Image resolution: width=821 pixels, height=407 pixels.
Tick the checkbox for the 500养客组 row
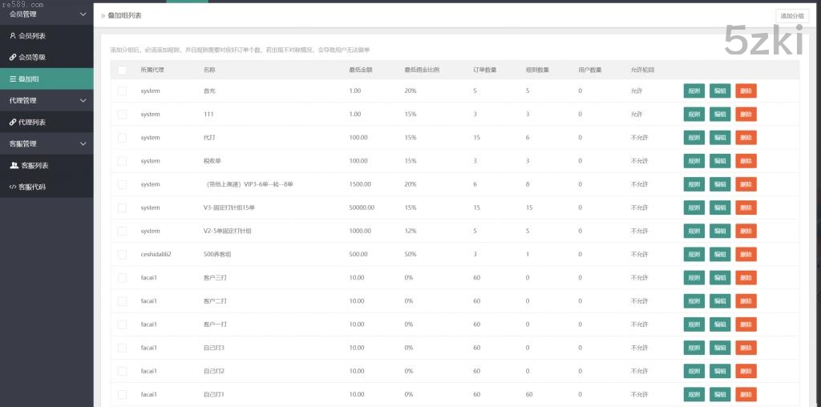click(122, 254)
